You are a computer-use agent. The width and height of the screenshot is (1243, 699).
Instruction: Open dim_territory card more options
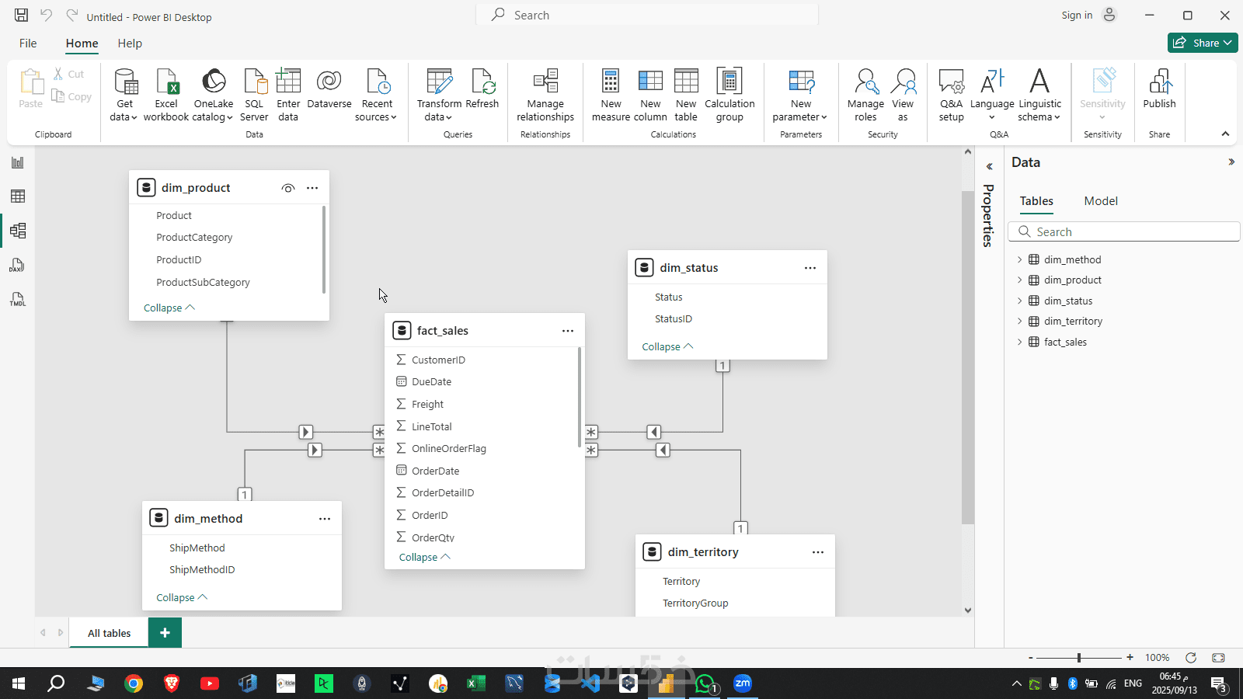pyautogui.click(x=818, y=552)
